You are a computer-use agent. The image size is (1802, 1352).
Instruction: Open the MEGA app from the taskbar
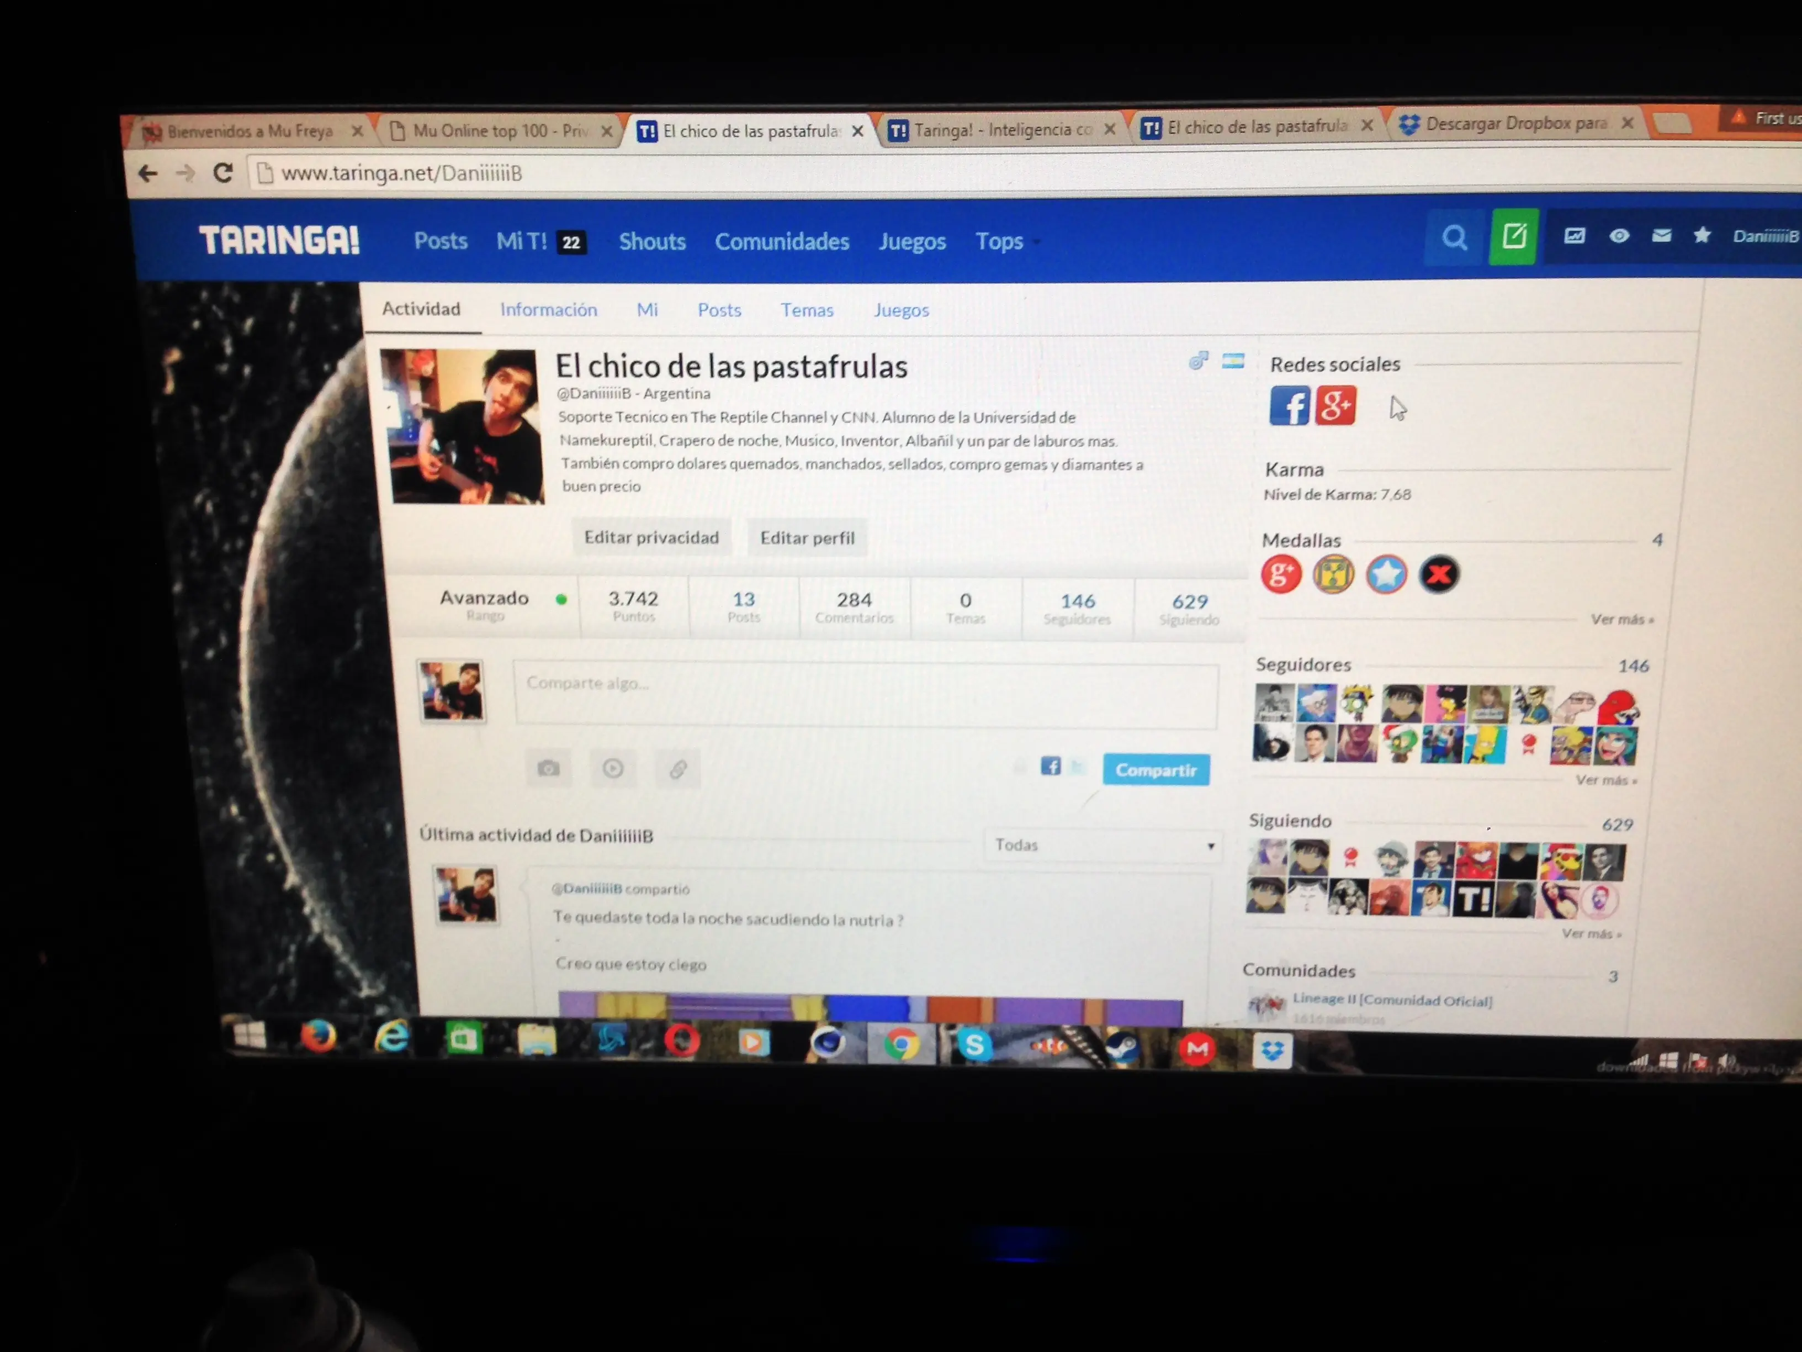[x=1197, y=1048]
